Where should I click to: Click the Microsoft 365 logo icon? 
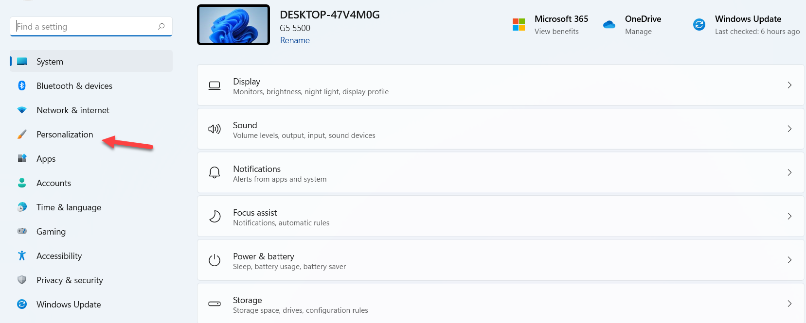[519, 25]
